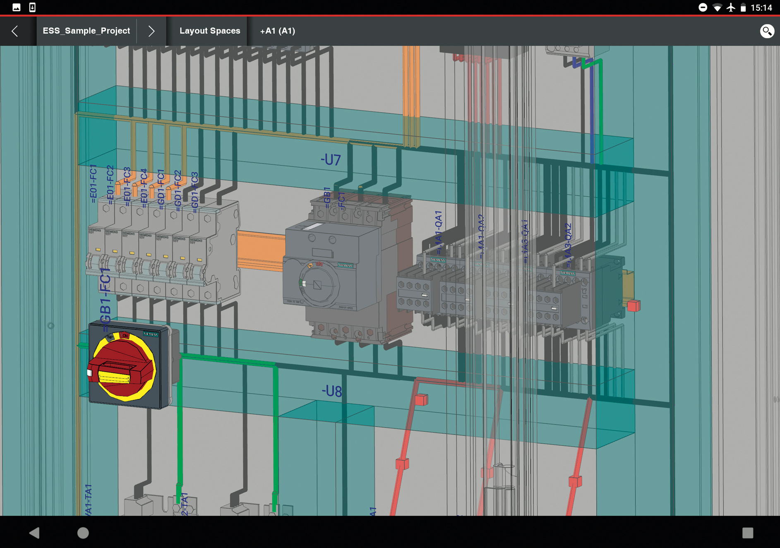Expand the chevron next to ESS_Sample_Project

click(x=151, y=31)
